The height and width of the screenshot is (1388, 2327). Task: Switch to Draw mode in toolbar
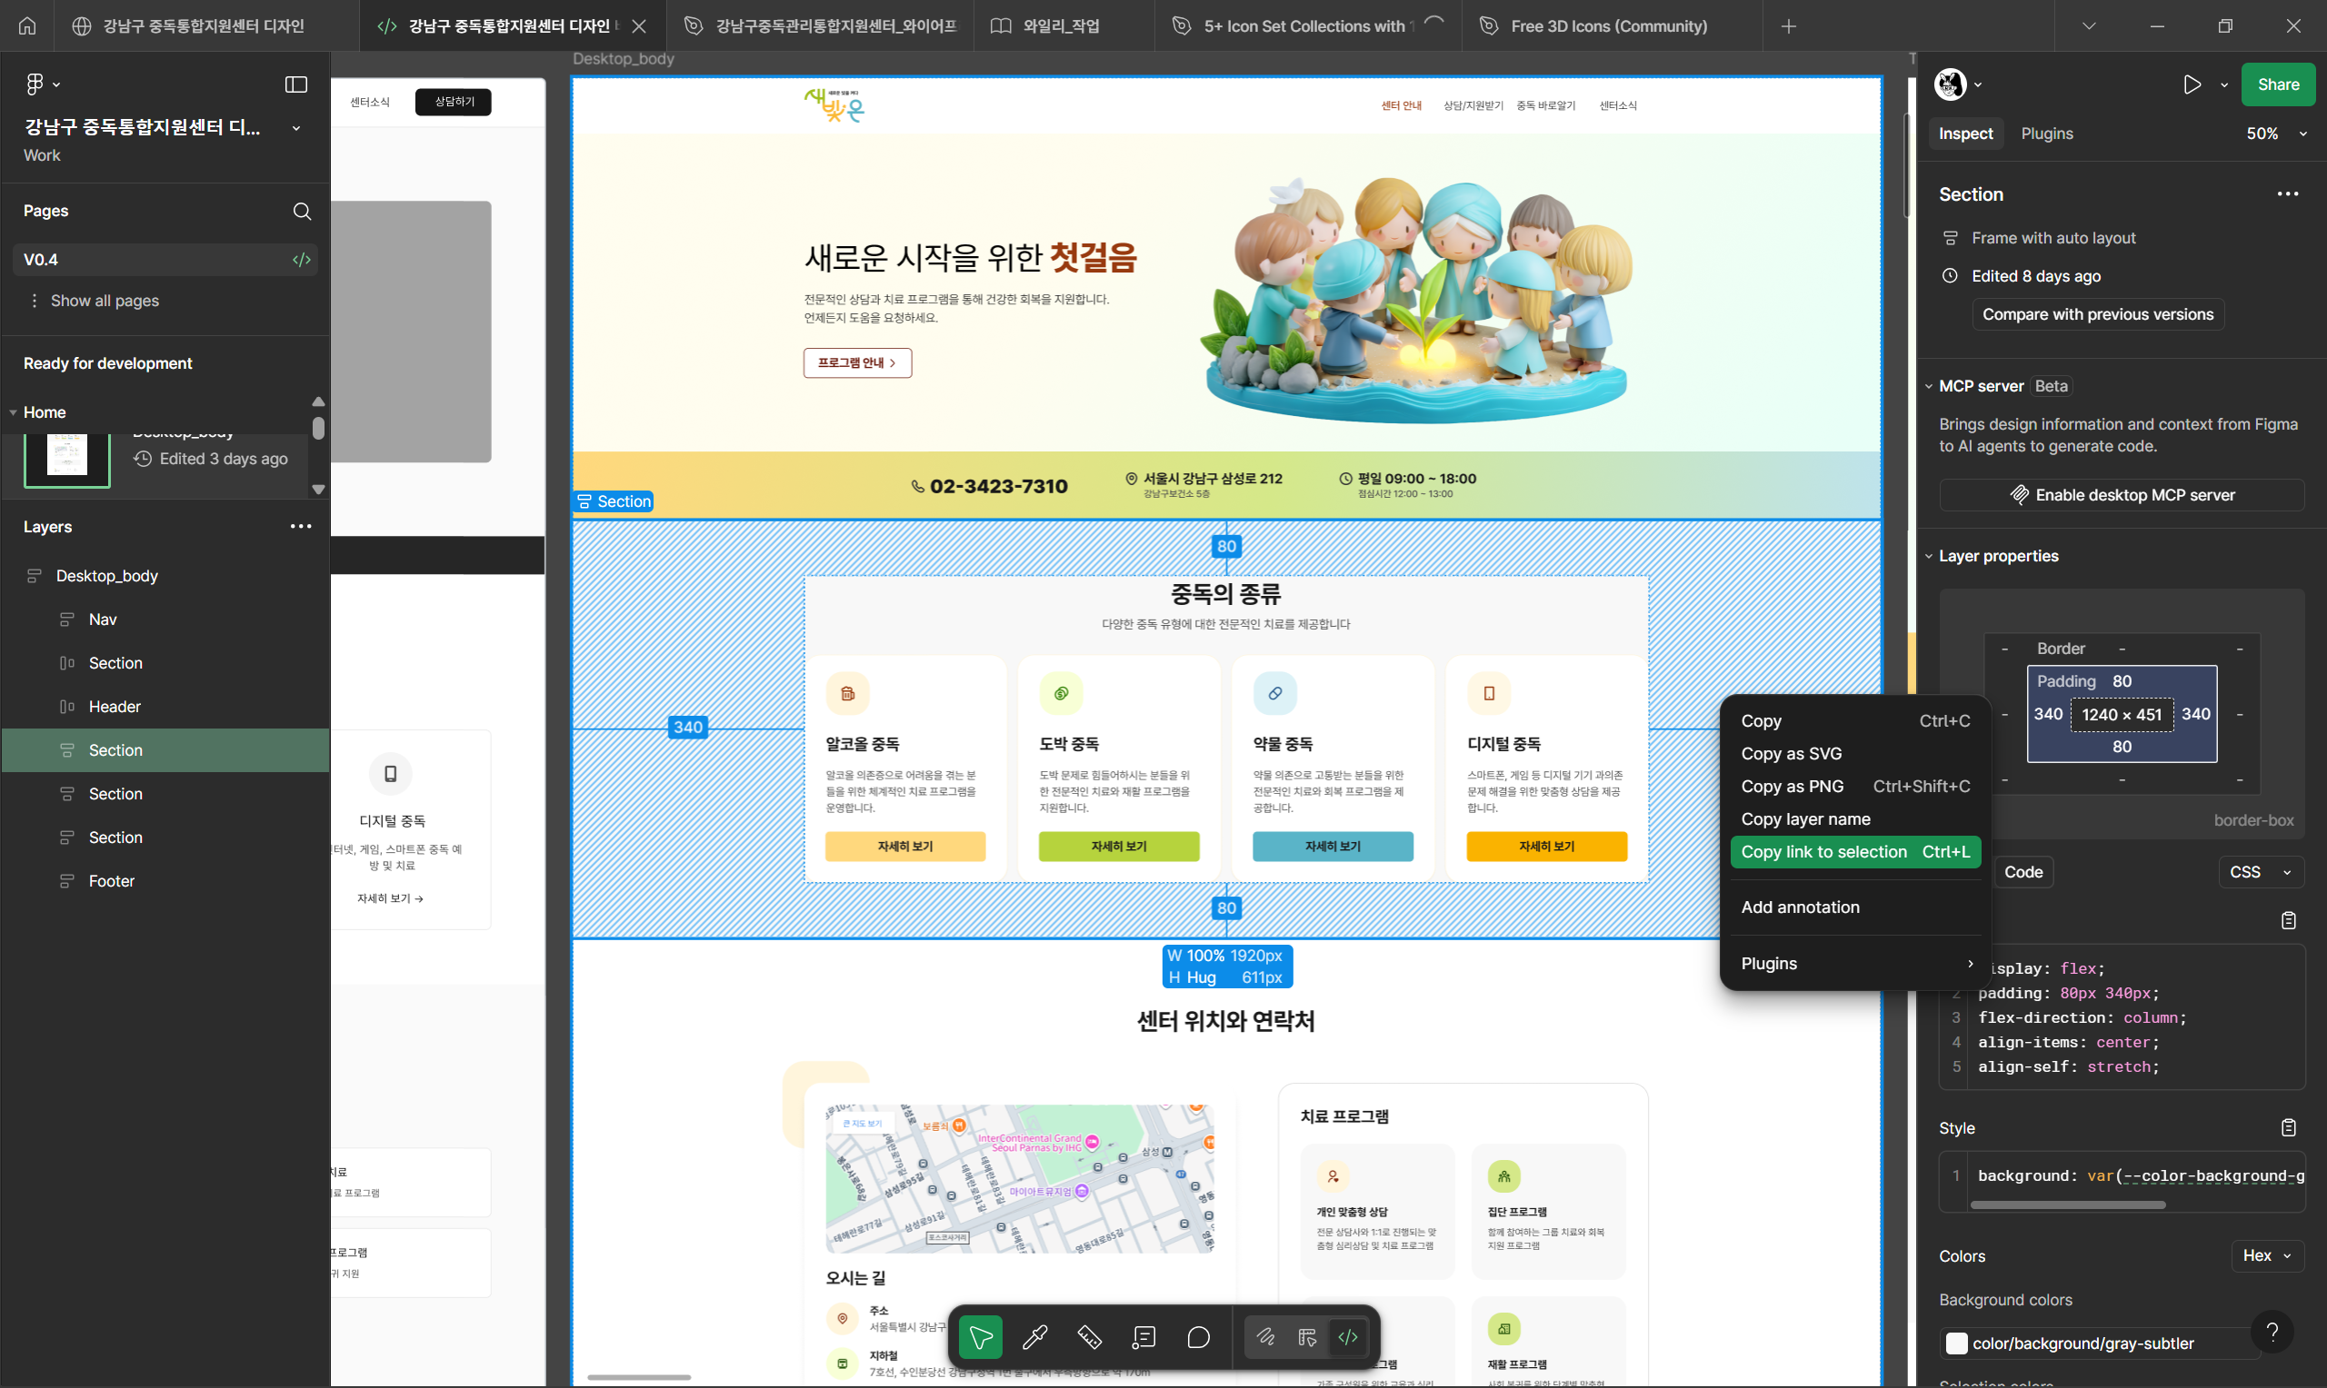point(1265,1336)
